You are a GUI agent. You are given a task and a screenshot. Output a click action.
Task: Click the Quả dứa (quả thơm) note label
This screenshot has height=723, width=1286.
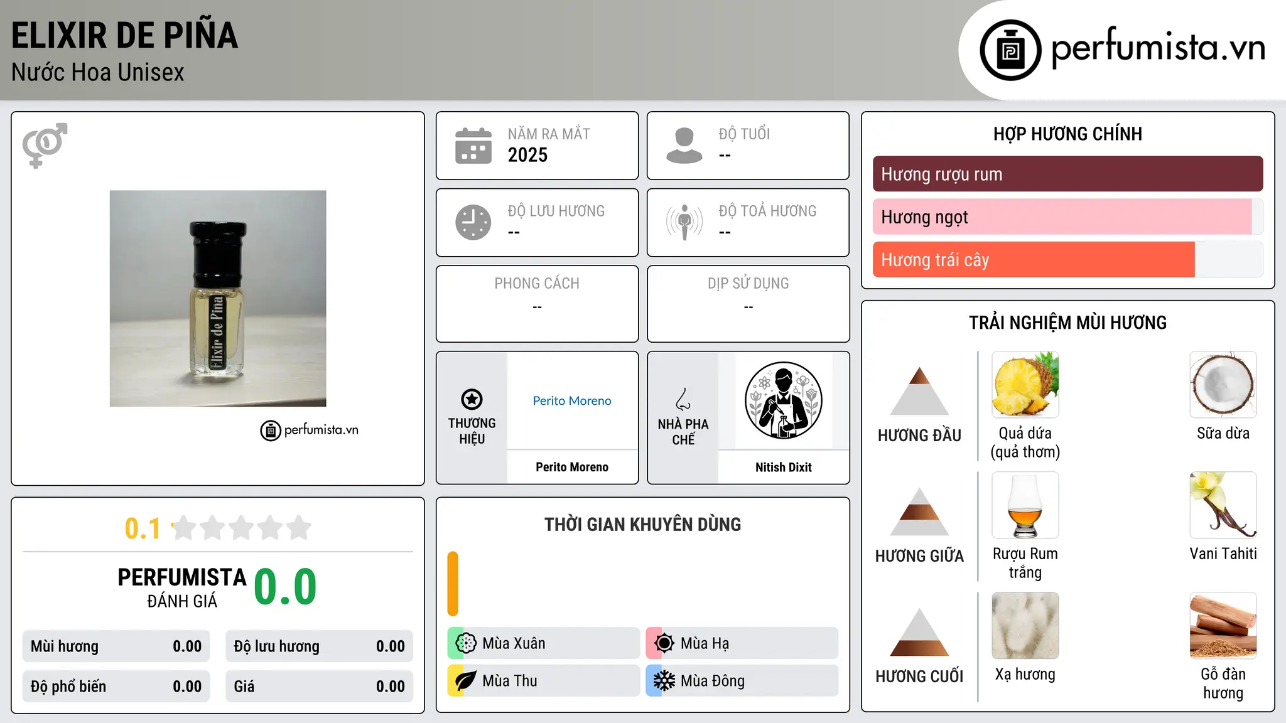pos(1025,442)
